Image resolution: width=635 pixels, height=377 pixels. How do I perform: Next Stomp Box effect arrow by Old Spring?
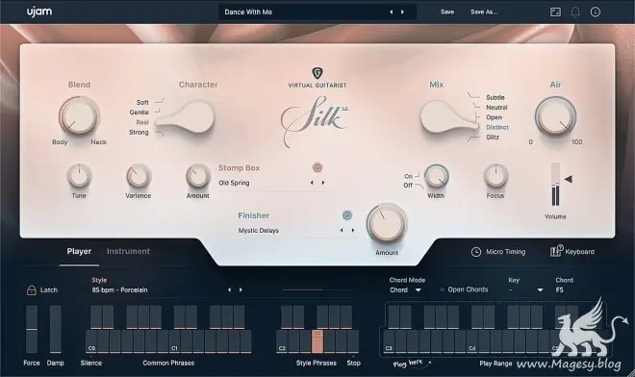pyautogui.click(x=322, y=183)
